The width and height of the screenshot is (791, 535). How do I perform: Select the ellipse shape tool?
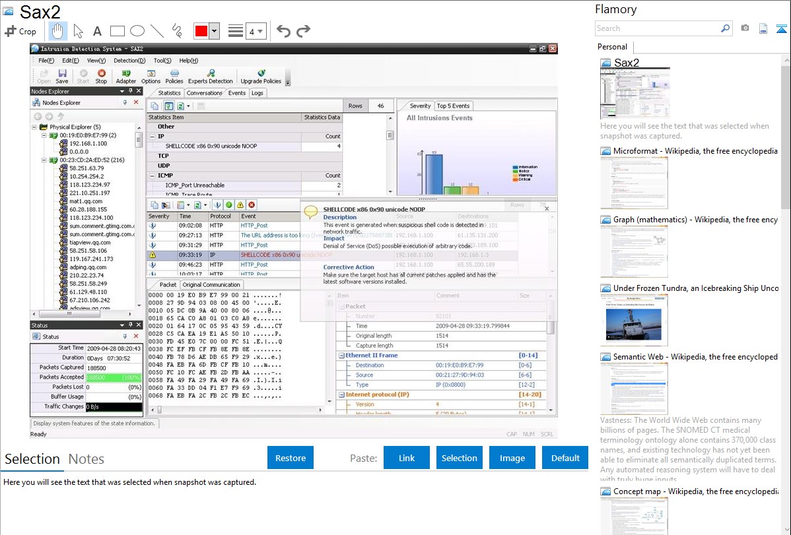pyautogui.click(x=137, y=31)
